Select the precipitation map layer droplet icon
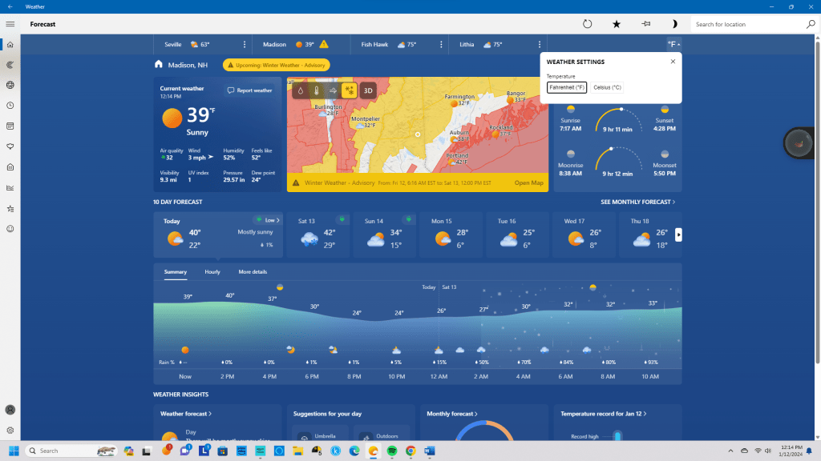This screenshot has width=821, height=461. click(x=300, y=90)
